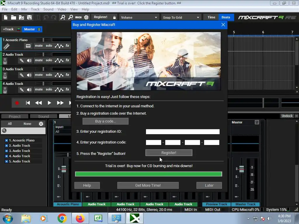Click volume slider on 1 Acoustic Piano track
Image resolution: width=299 pixels, height=224 pixels.
tap(44, 40)
